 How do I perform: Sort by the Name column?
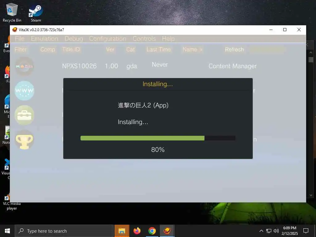click(192, 50)
